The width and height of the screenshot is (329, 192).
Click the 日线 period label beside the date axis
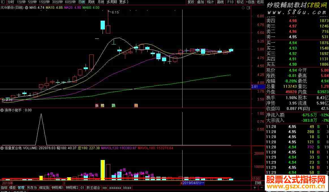258,183
